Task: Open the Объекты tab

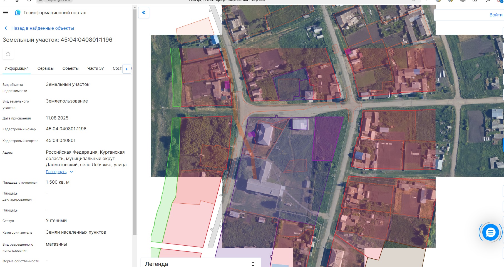Action: (x=70, y=68)
